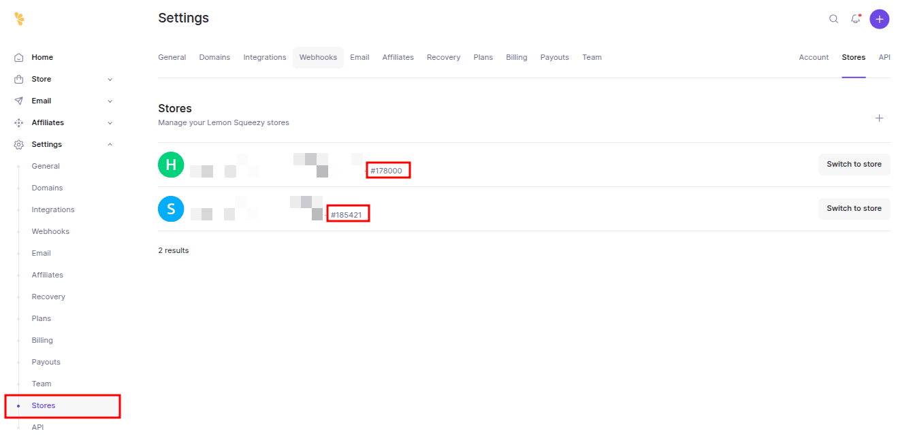
Task: Open the Webhooks tab
Action: [x=318, y=58]
